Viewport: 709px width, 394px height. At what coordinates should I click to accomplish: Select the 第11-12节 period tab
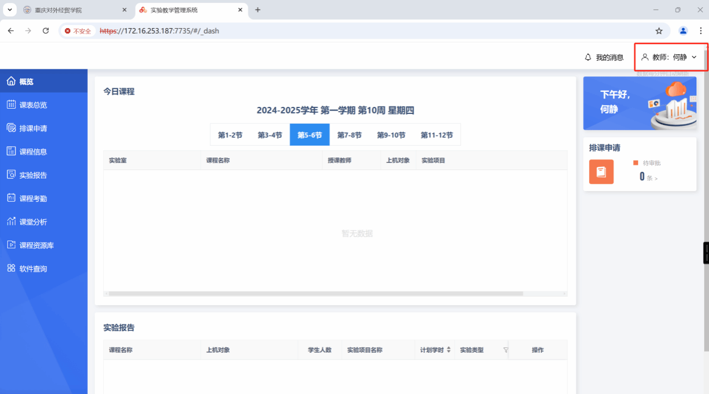(x=436, y=135)
